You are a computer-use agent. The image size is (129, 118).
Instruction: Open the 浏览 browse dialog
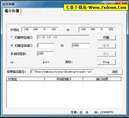115,72
